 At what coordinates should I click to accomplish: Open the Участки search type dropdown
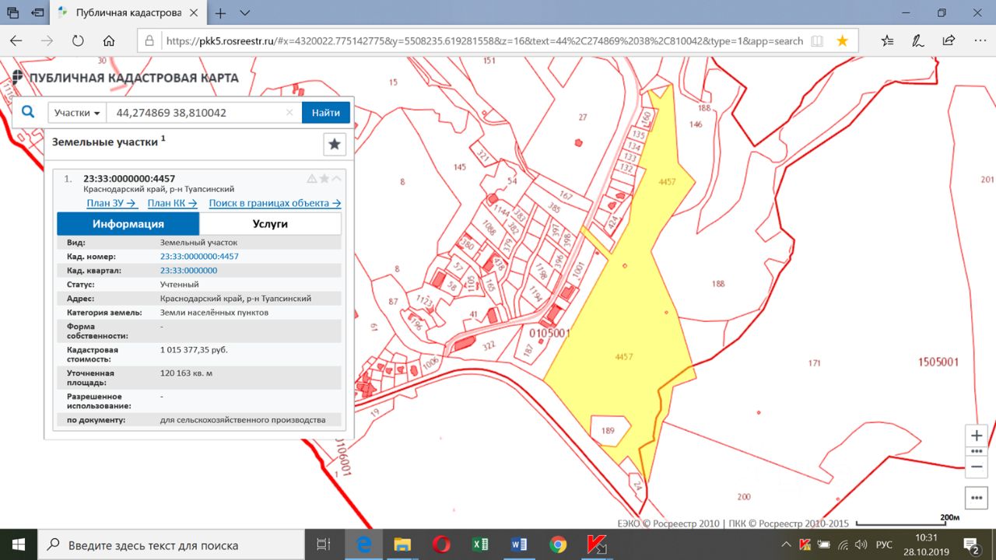[77, 113]
